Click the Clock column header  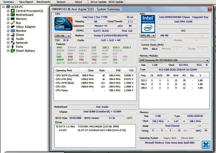pos(87,70)
